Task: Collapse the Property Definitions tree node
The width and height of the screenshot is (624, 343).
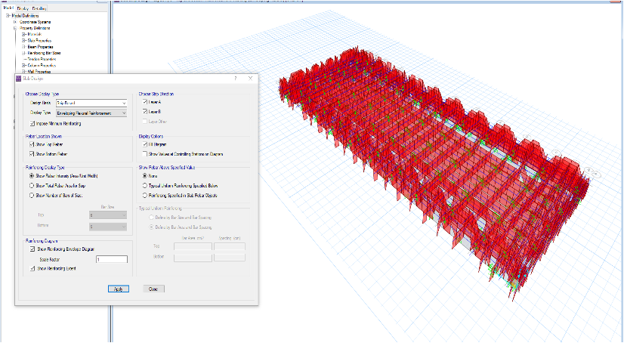Action: point(14,28)
